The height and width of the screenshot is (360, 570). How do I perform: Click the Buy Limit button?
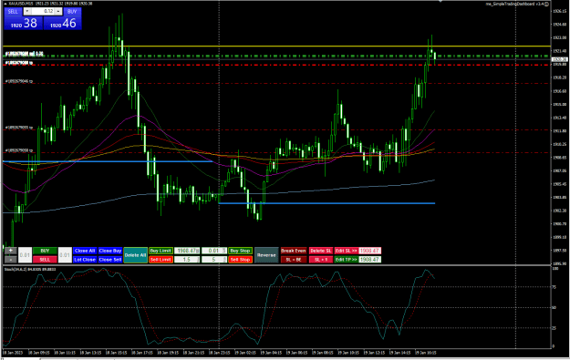pos(161,251)
